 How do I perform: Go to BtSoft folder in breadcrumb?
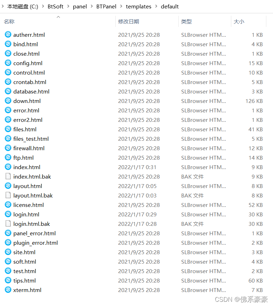coord(55,6)
